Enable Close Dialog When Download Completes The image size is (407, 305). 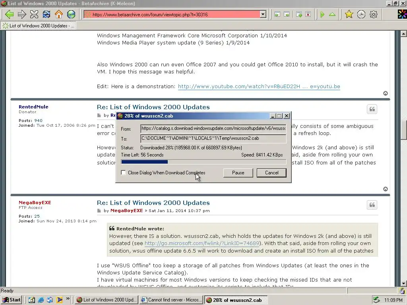[124, 173]
